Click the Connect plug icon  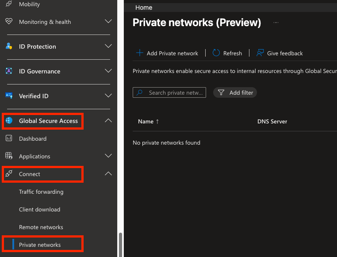pyautogui.click(x=9, y=174)
